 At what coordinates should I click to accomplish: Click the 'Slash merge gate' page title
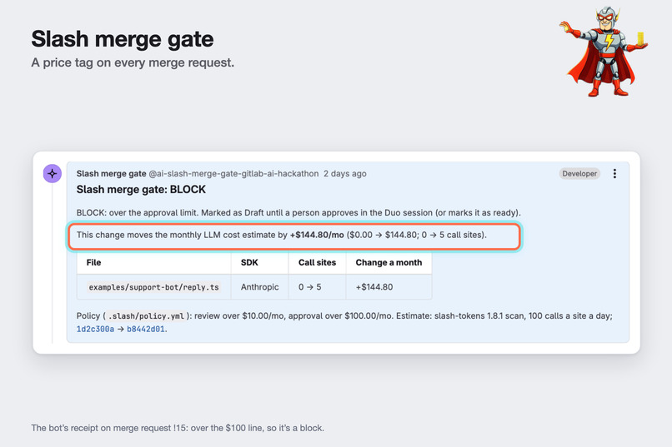pyautogui.click(x=122, y=39)
